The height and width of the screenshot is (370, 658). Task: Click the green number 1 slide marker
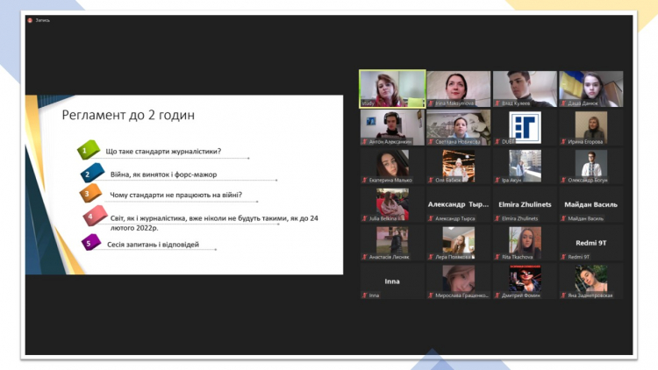point(86,151)
